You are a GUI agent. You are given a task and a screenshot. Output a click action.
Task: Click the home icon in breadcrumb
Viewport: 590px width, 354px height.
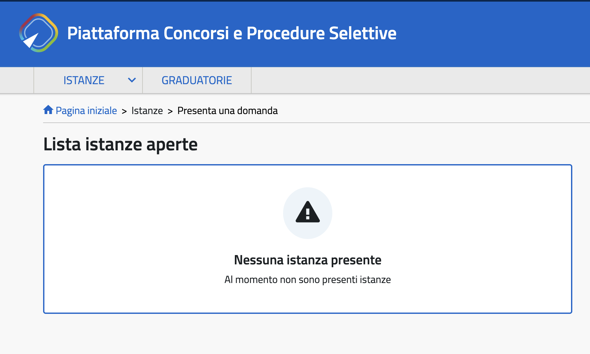pyautogui.click(x=48, y=110)
